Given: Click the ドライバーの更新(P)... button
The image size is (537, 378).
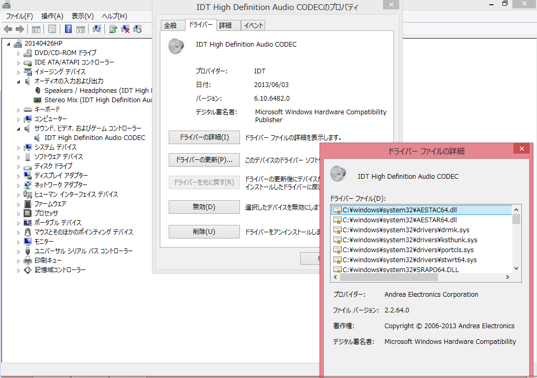Looking at the screenshot, I should point(204,160).
